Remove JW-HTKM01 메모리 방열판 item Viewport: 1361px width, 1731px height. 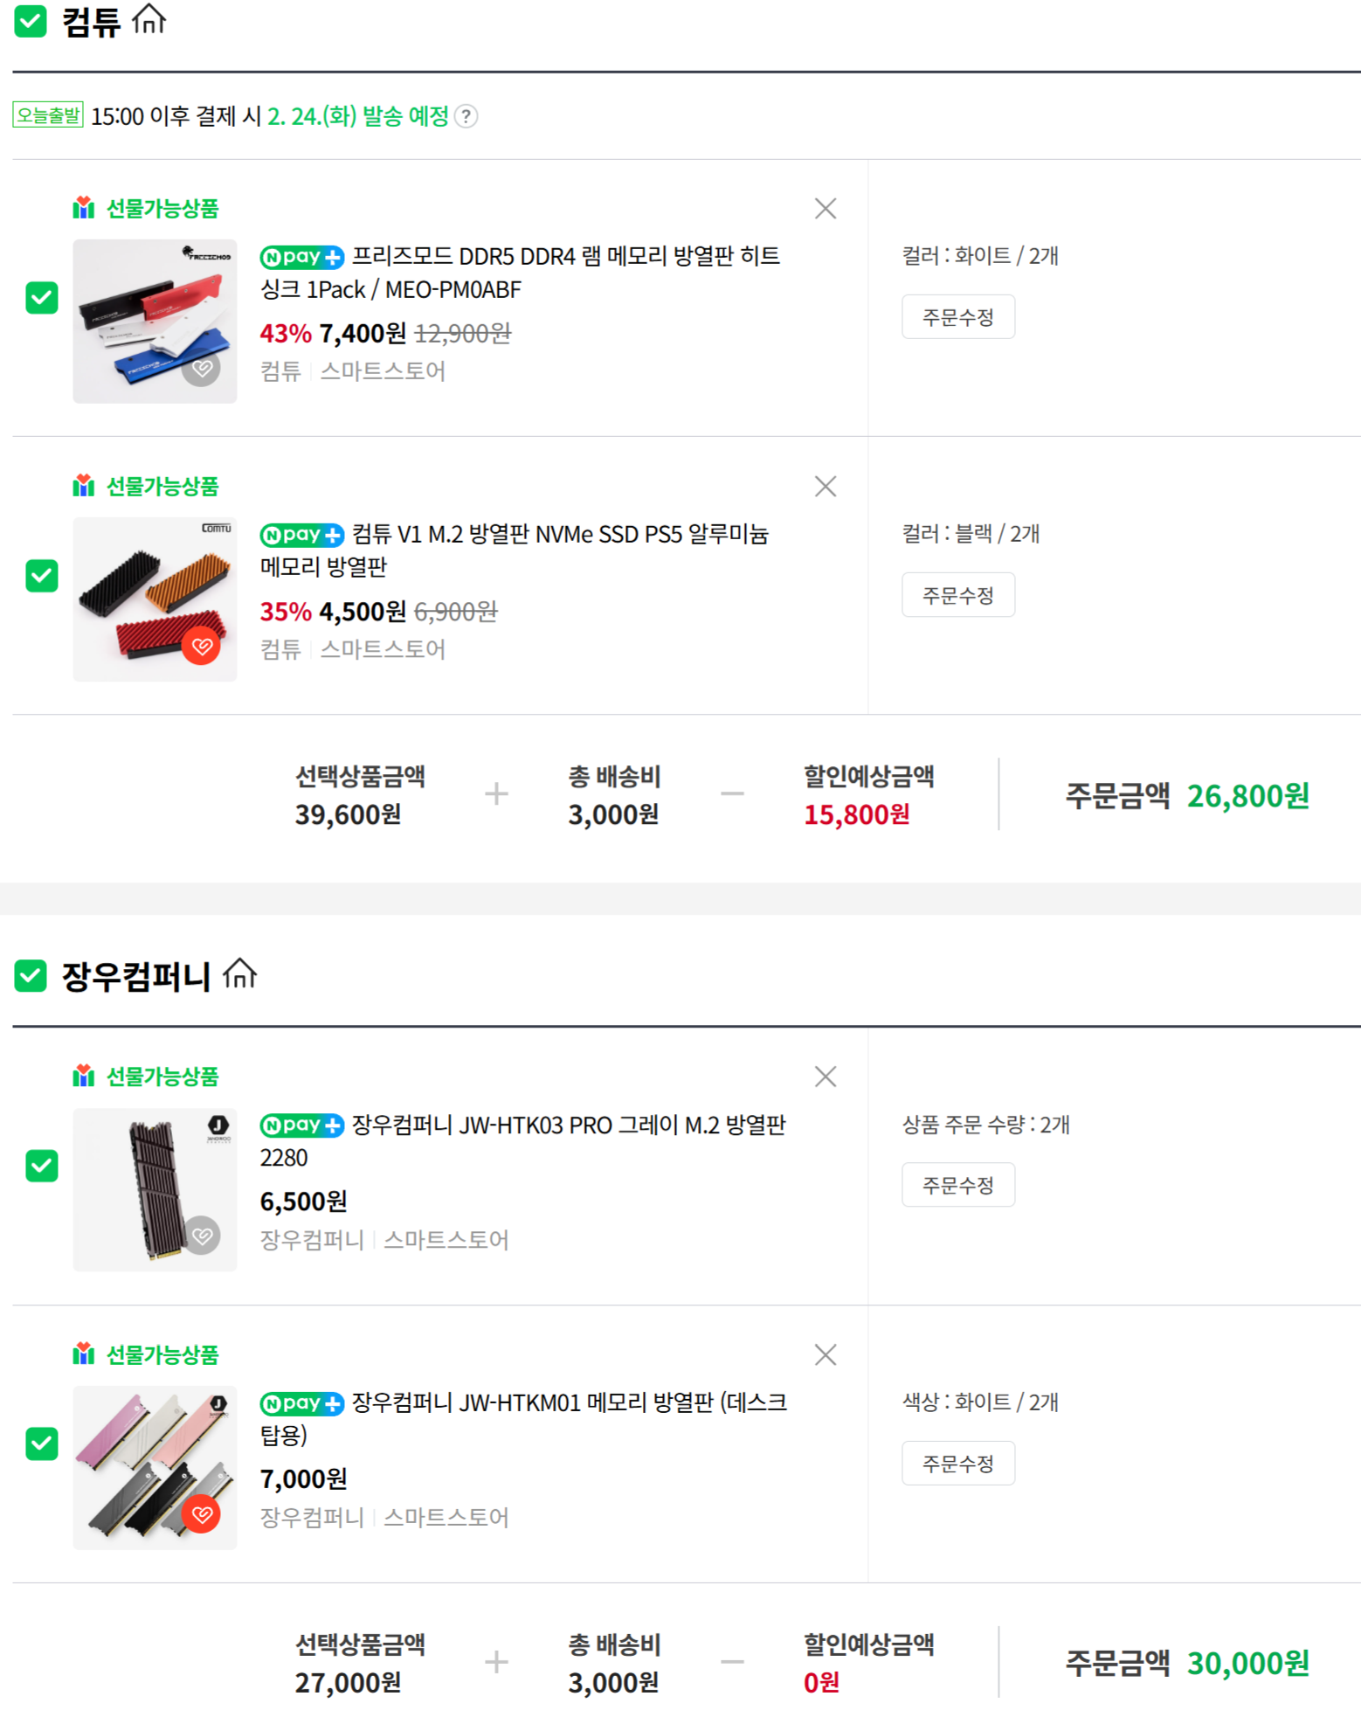[x=825, y=1354]
